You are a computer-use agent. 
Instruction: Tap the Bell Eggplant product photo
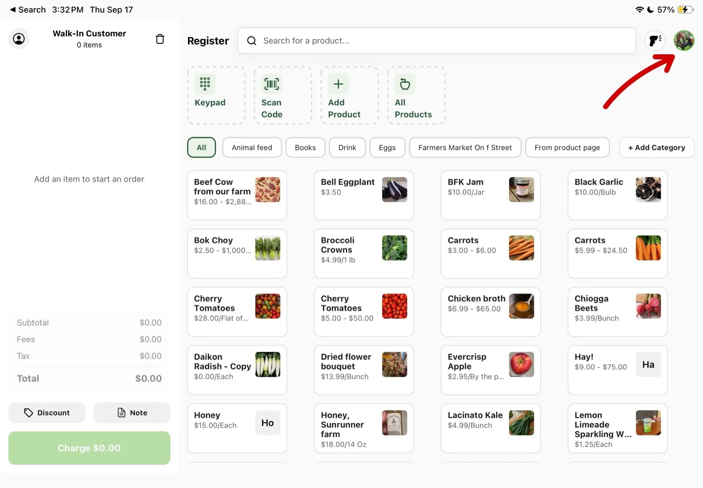(x=394, y=189)
